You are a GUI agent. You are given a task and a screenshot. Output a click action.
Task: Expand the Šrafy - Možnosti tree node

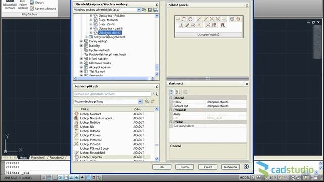pyautogui.click(x=91, y=20)
